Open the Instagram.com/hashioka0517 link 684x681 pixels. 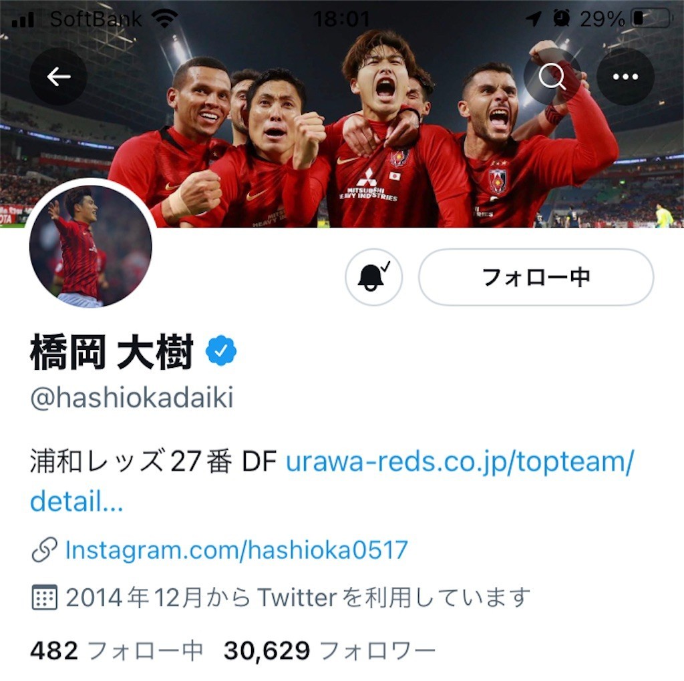pyautogui.click(x=236, y=549)
